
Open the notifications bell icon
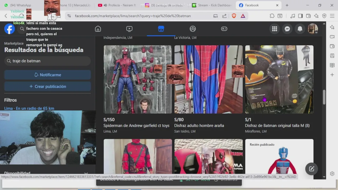click(x=300, y=29)
